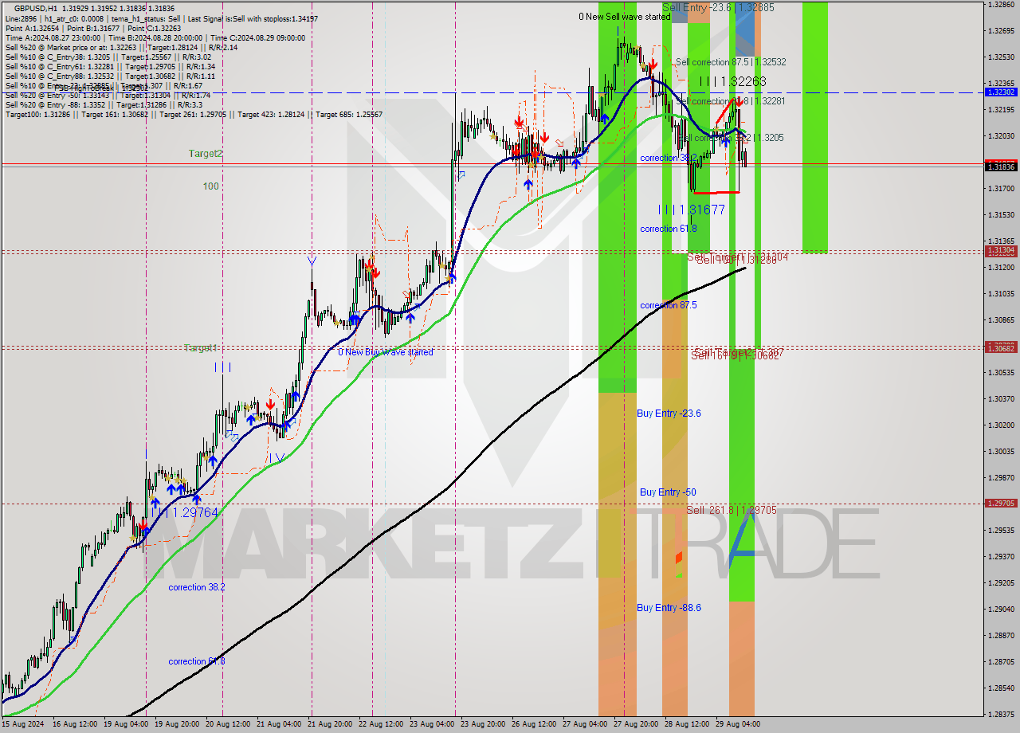The width and height of the screenshot is (1020, 733).
Task: Click the blue '| | | 1.29764' label
Action: click(x=186, y=513)
